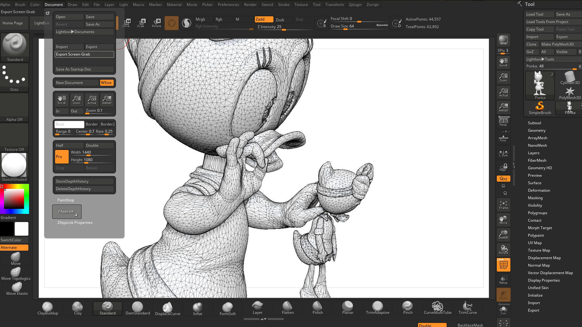Click the main color picker square
This screenshot has width=582, height=327.
pyautogui.click(x=14, y=199)
